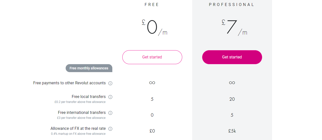
Task: Click the FREE plan heading
Action: coord(152,5)
